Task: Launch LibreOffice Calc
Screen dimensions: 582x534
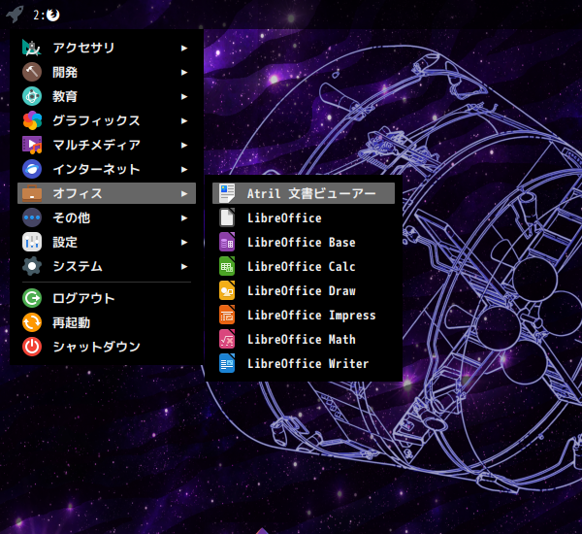Action: click(304, 266)
